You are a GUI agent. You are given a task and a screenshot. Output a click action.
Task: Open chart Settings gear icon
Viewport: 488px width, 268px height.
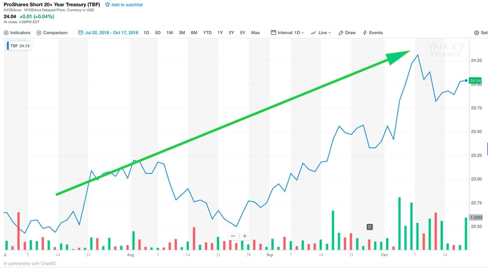pyautogui.click(x=477, y=32)
